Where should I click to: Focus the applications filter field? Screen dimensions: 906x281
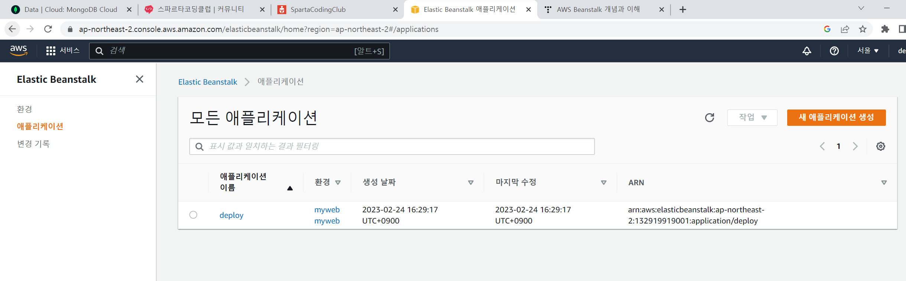click(x=392, y=147)
